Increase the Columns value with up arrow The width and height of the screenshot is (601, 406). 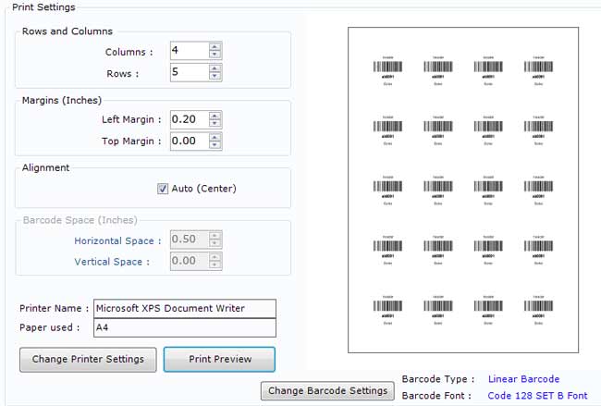pos(215,47)
